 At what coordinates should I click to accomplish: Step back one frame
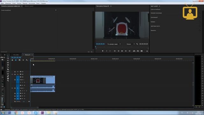(x=118, y=51)
